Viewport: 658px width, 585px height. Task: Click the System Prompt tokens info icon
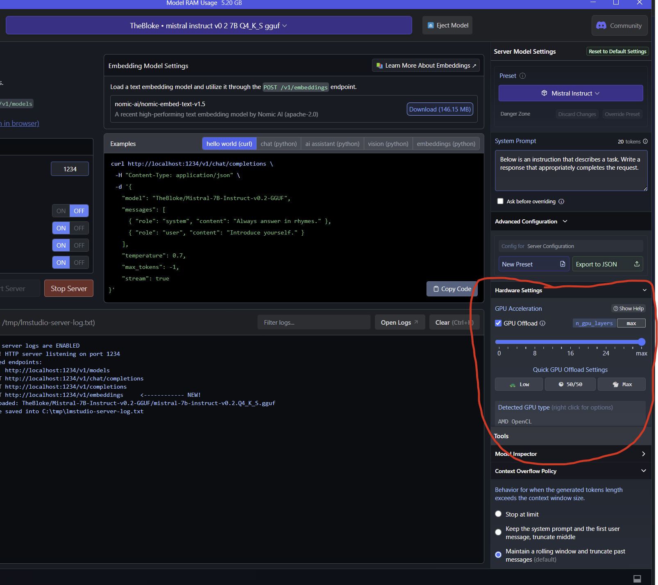(x=645, y=141)
